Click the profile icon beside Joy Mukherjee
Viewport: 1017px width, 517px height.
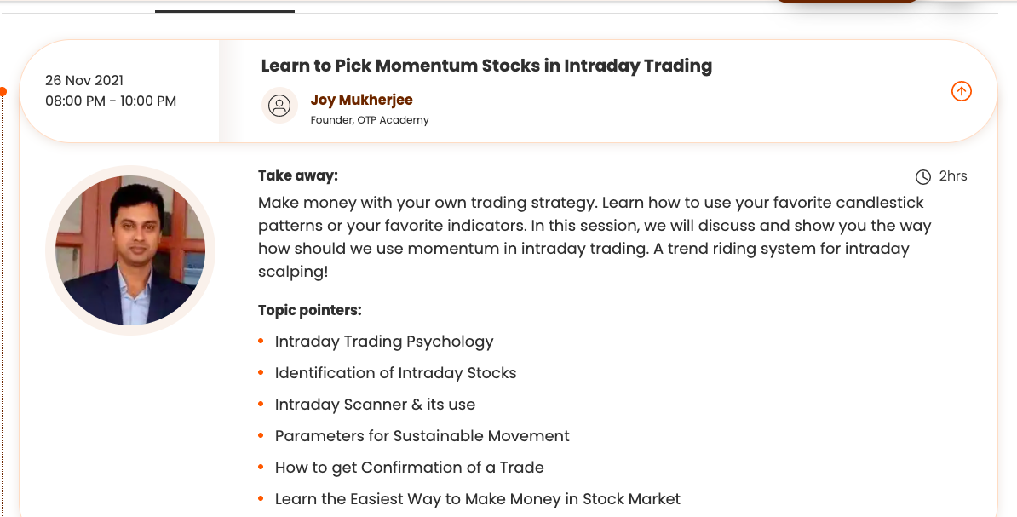point(279,106)
